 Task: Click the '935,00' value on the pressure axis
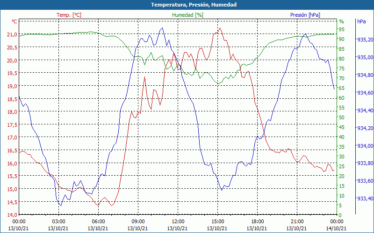pyautogui.click(x=365, y=57)
